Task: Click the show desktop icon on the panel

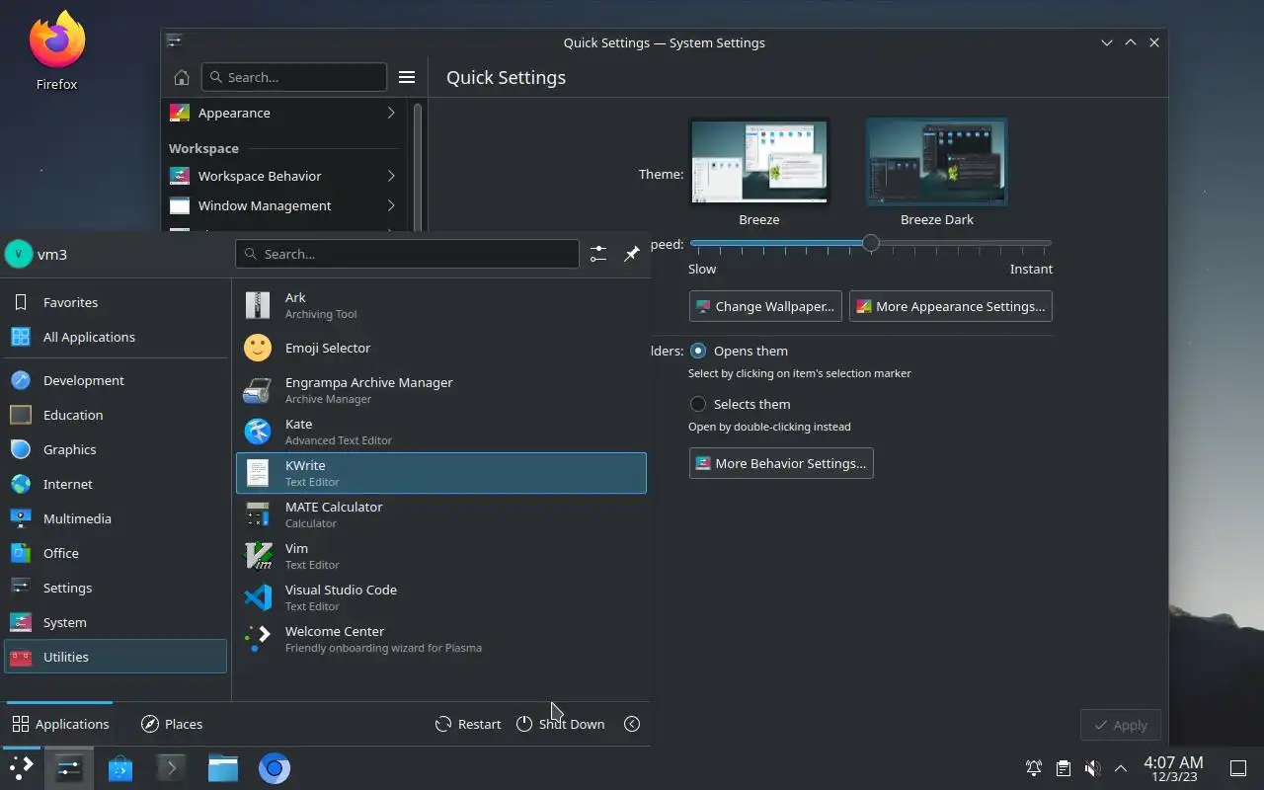Action: (x=1237, y=768)
